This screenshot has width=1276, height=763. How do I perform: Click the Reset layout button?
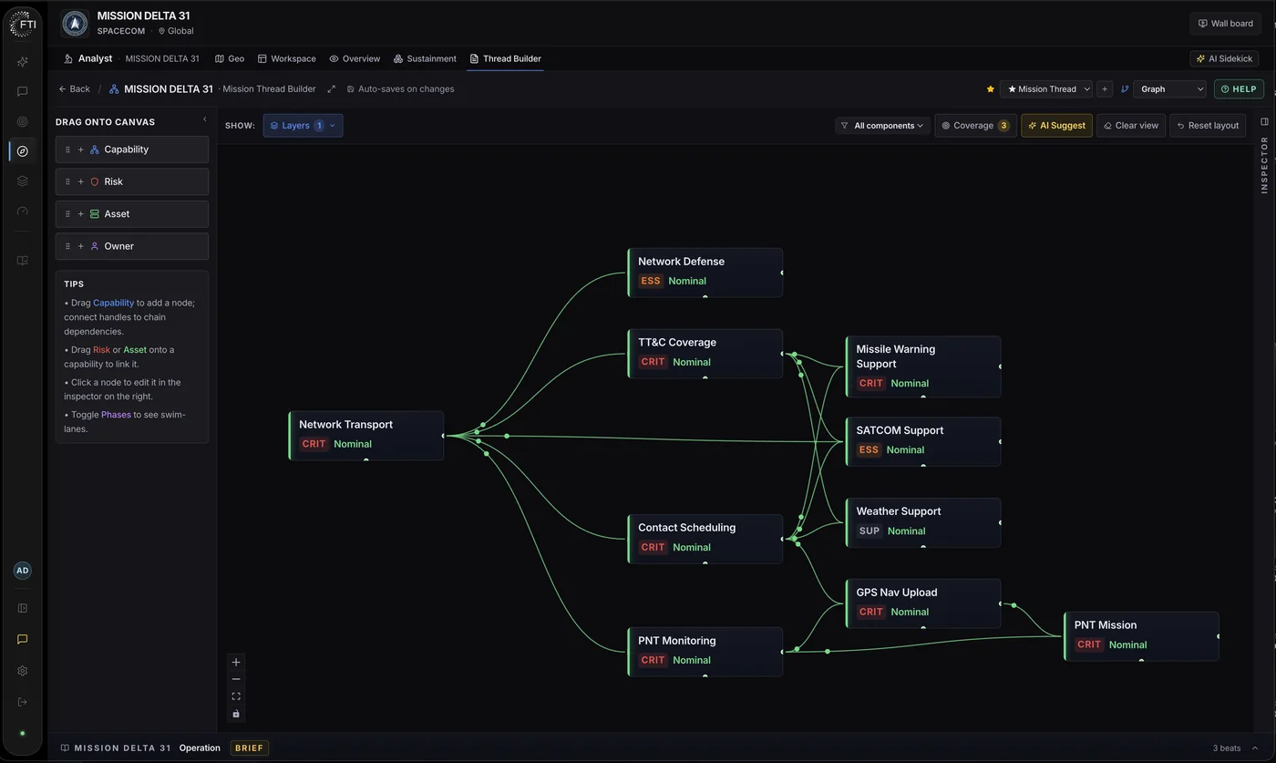click(x=1208, y=126)
